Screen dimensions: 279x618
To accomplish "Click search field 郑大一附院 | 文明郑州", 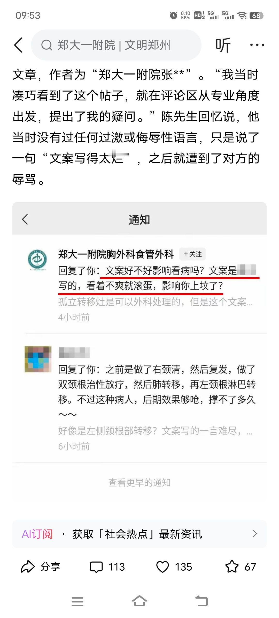I will point(116,45).
